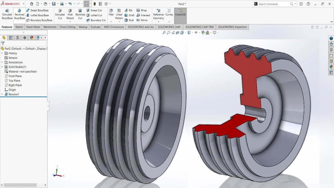The image size is (334, 188).
Task: Open File Properties from the title toolbar
Action: pyautogui.click(x=100, y=4)
